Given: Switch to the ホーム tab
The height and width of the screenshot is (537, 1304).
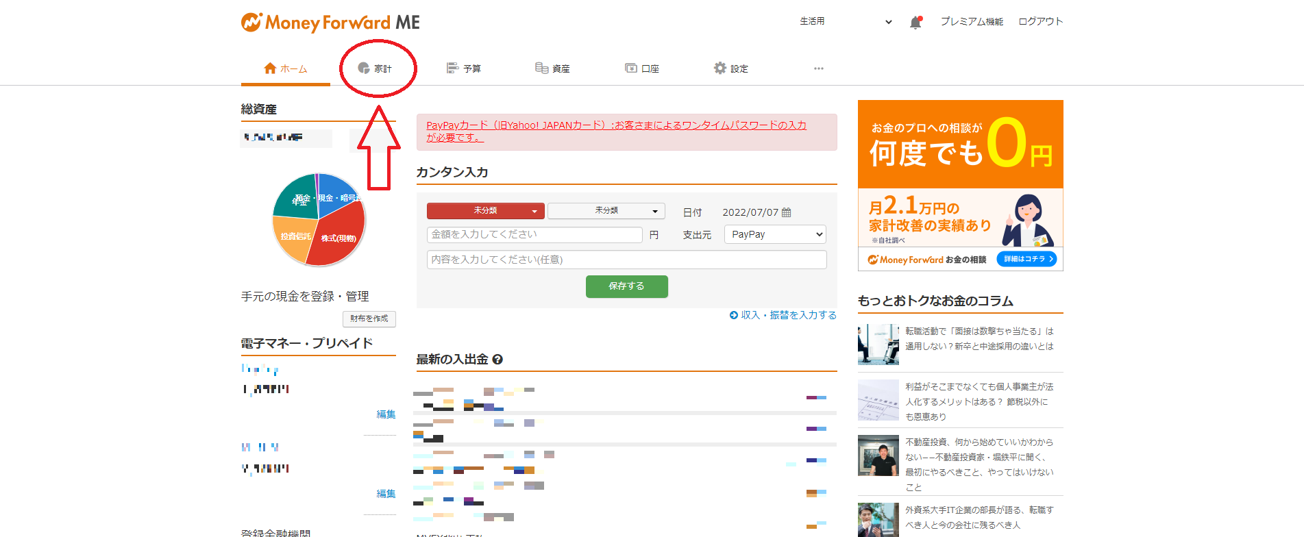Looking at the screenshot, I should click(286, 68).
